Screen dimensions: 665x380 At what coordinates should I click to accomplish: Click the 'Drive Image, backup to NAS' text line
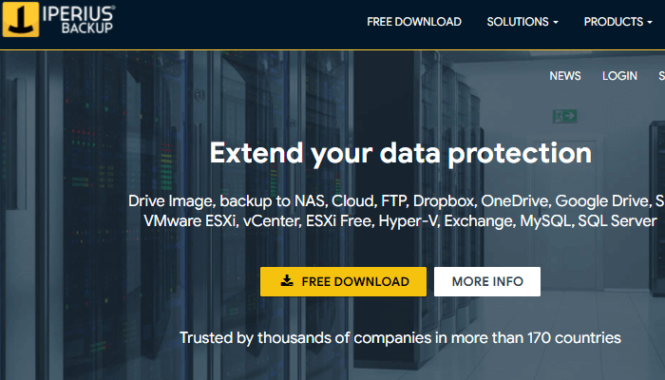tap(396, 201)
